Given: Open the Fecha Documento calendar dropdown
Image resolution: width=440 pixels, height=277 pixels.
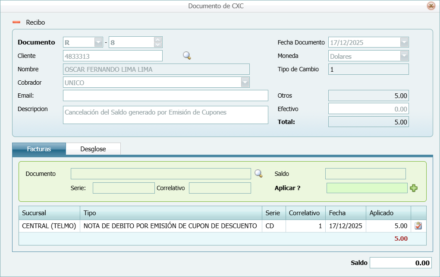Looking at the screenshot, I should [403, 42].
